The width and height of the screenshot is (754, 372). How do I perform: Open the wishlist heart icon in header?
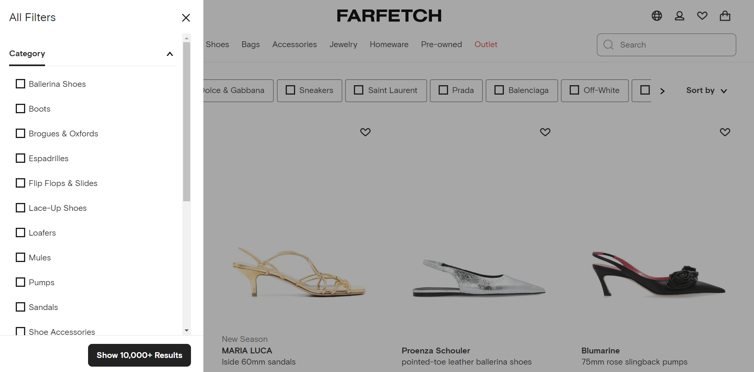tap(702, 16)
